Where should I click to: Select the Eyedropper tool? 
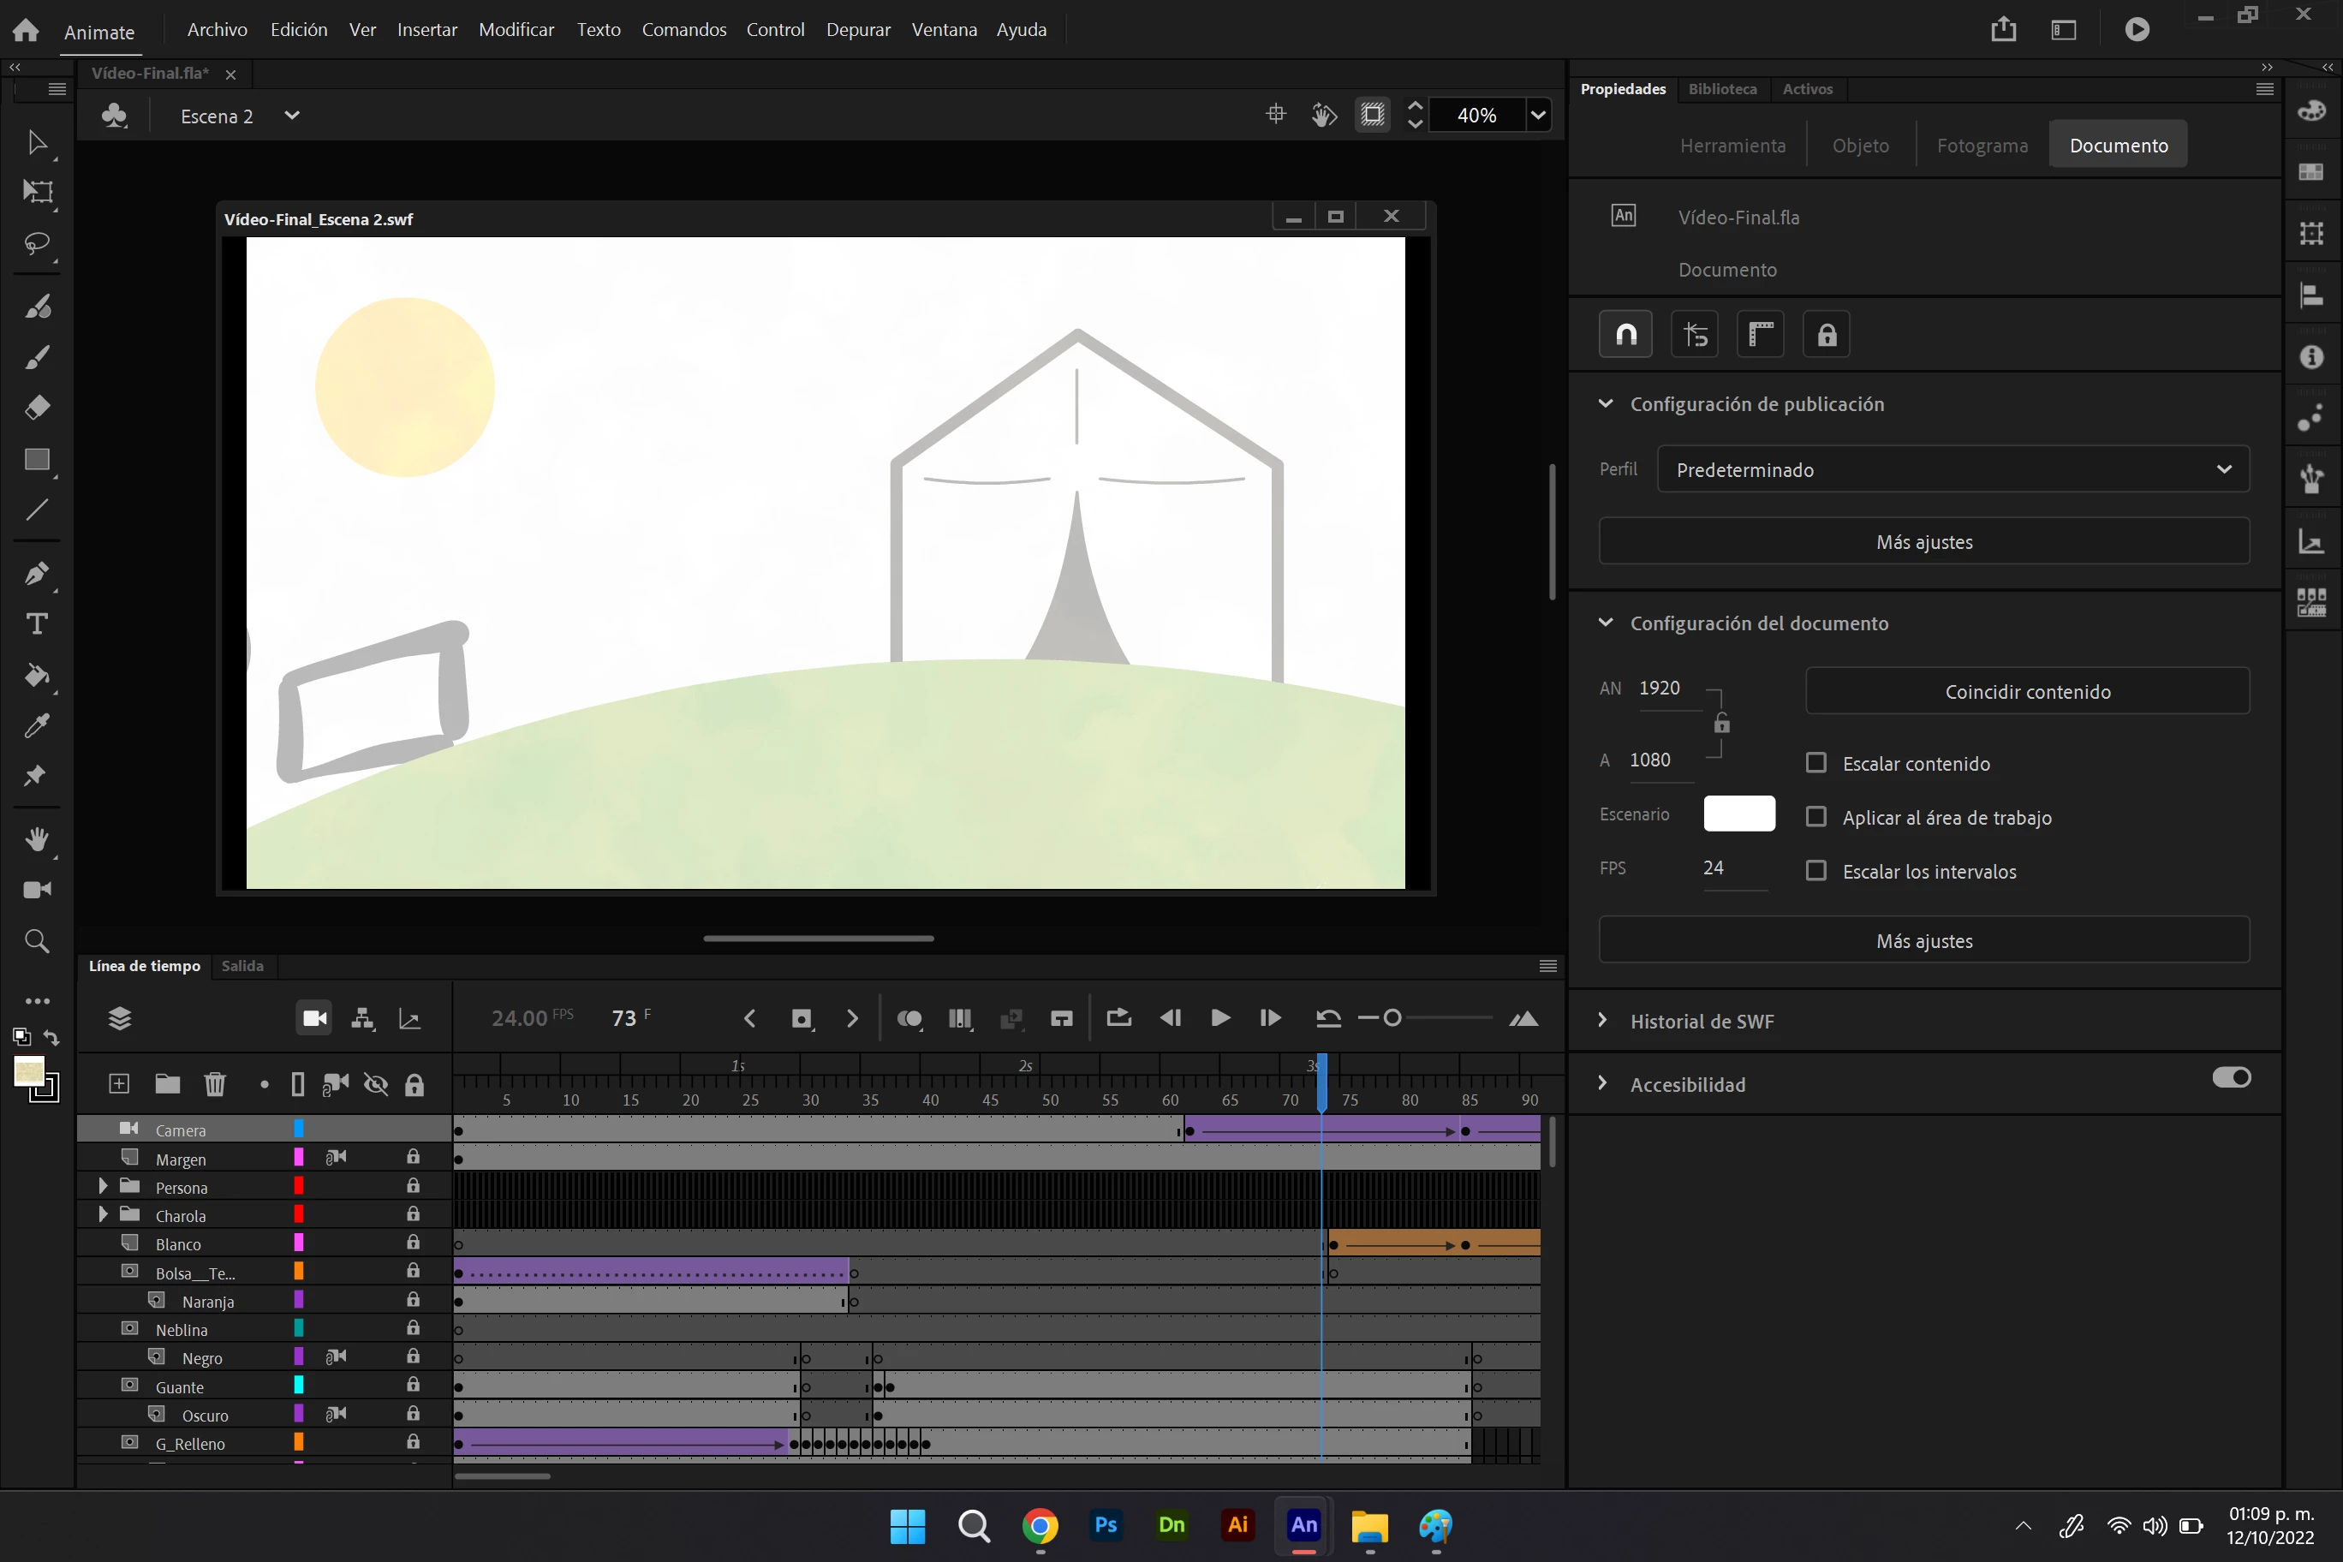click(37, 726)
